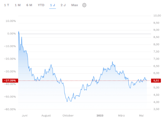166x122 pixels.
Task: Switch to the 2 J range
Action: click(63, 5)
